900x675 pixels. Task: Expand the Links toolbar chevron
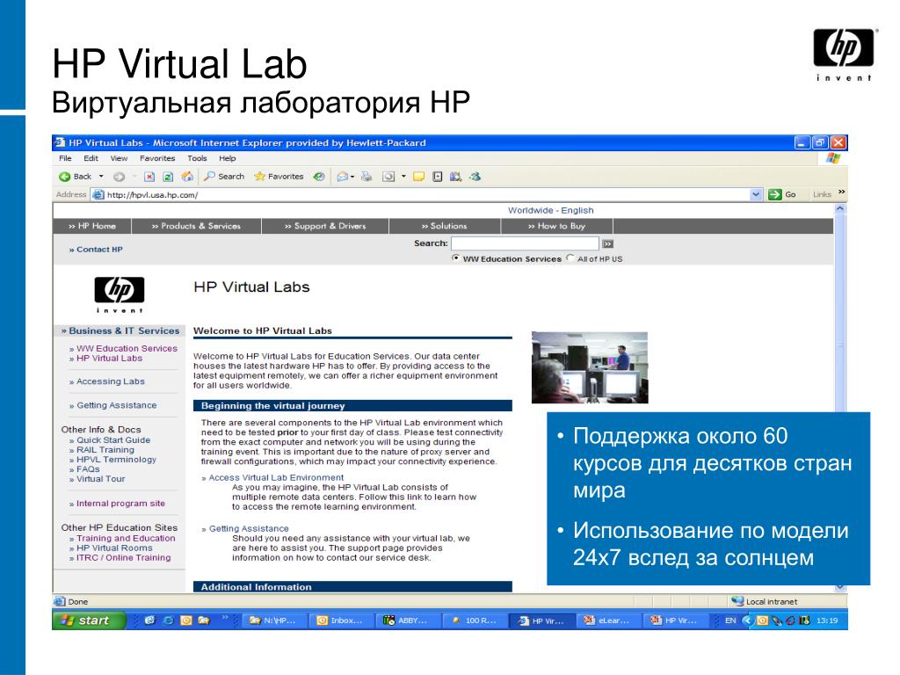pos(841,192)
